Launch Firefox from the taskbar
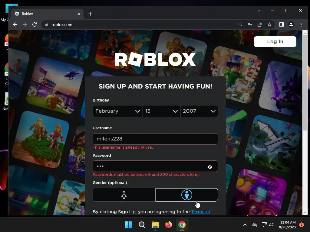310x232 pixels. [x=168, y=225]
